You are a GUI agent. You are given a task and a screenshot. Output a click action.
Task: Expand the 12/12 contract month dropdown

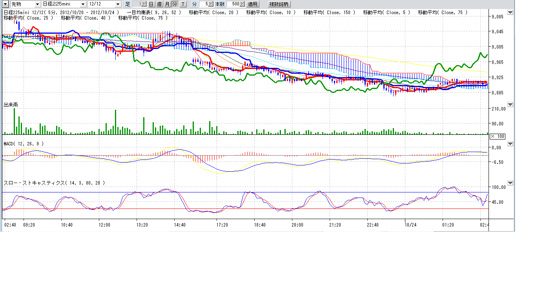click(118, 4)
